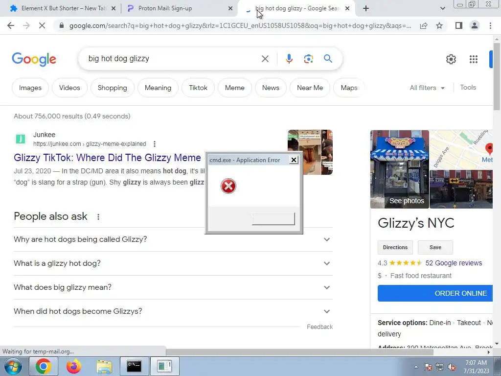Viewport: 501px width, 376px height.
Task: Open 52 Google reviews link
Action: click(x=454, y=263)
